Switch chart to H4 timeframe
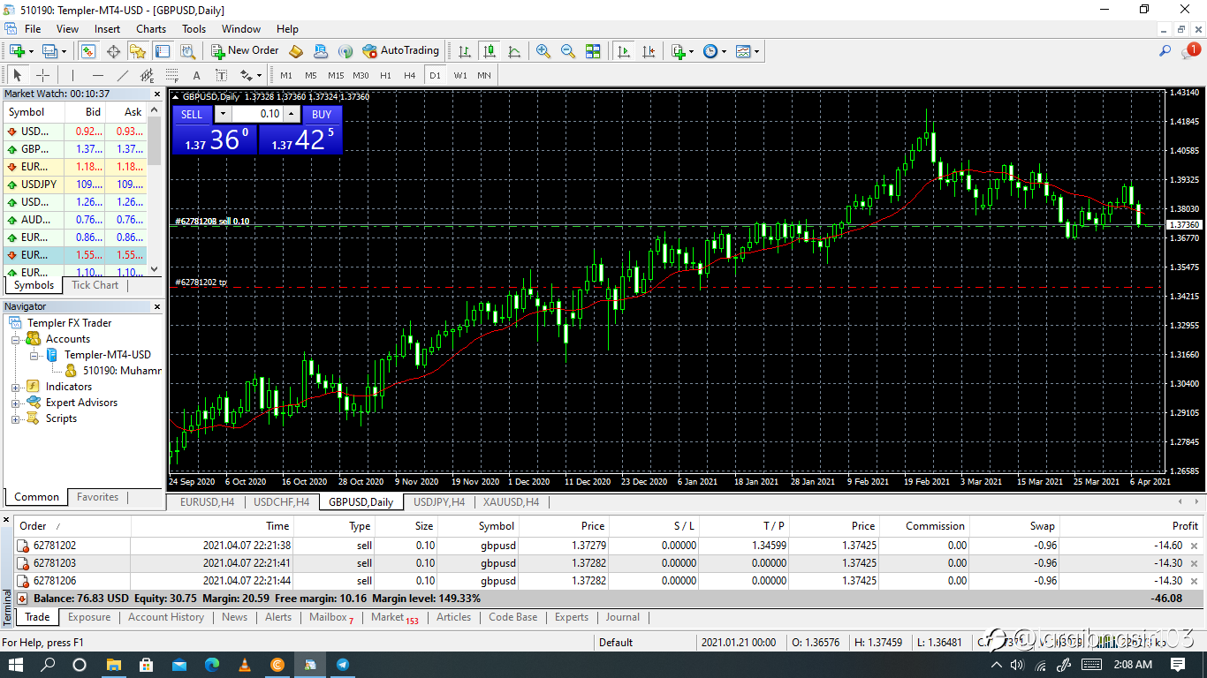The width and height of the screenshot is (1207, 678). point(410,75)
